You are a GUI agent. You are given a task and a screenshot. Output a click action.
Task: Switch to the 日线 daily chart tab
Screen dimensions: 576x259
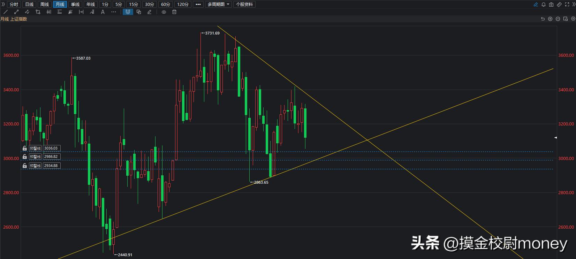pyautogui.click(x=29, y=5)
